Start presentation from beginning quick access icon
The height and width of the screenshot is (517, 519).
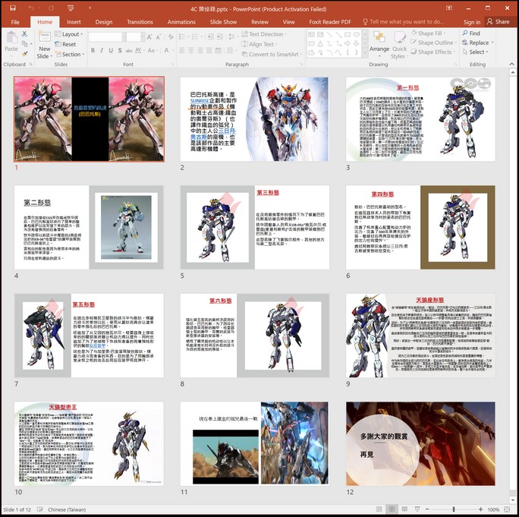click(x=70, y=8)
